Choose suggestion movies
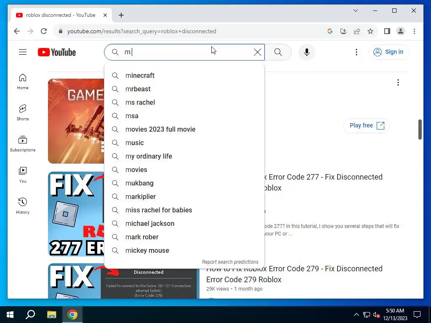 [x=184, y=170]
